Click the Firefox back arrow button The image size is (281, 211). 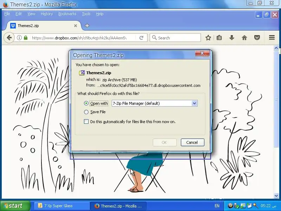(9, 38)
